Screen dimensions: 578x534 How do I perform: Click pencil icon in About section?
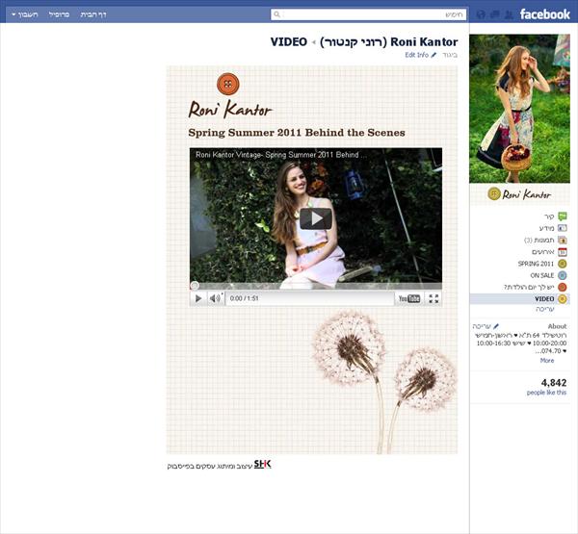[496, 326]
